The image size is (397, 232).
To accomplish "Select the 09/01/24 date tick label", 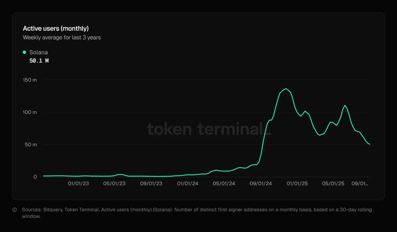I will click(x=261, y=183).
